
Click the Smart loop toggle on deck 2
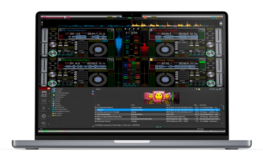coord(204,43)
